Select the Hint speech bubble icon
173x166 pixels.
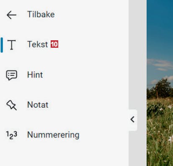[12, 75]
